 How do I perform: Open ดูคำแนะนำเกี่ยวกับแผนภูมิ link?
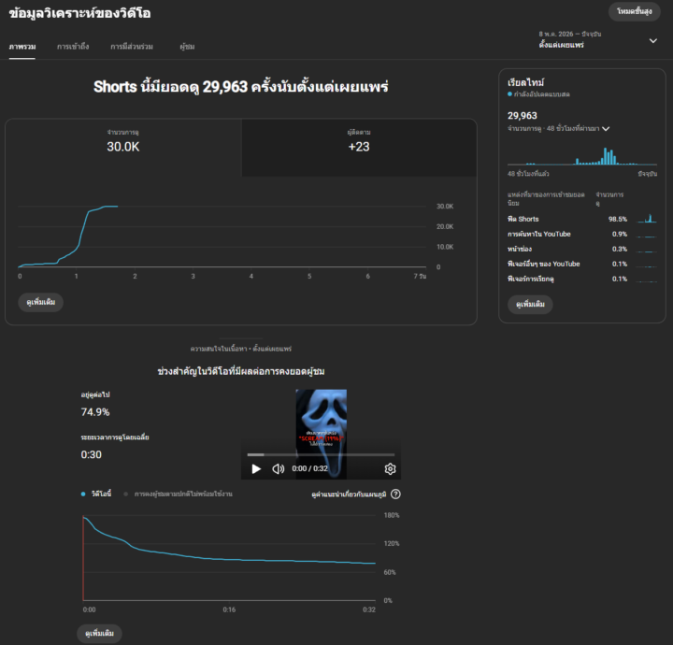[x=349, y=494]
